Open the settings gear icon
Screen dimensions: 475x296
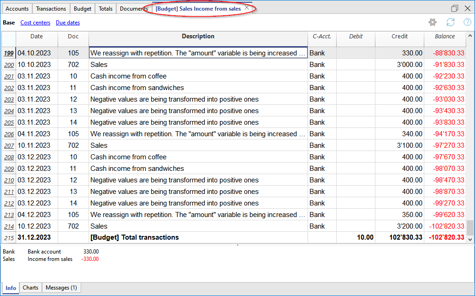(432, 23)
